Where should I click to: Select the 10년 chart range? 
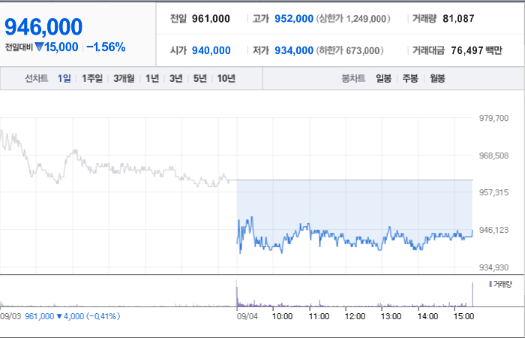click(226, 78)
